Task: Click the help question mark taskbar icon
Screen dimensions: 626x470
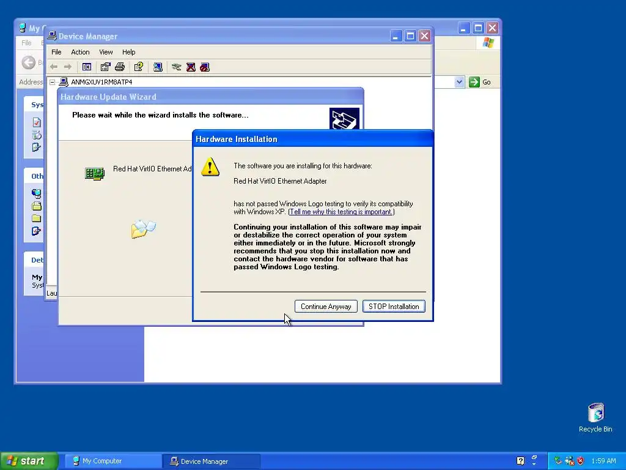Action: [520, 461]
